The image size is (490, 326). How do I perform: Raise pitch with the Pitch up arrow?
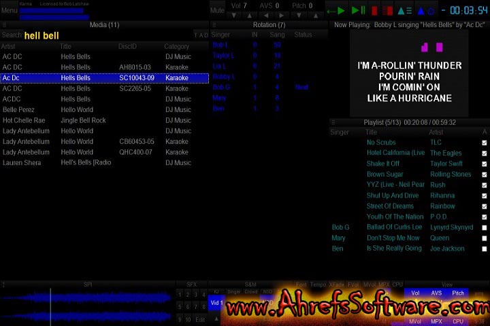[x=316, y=16]
